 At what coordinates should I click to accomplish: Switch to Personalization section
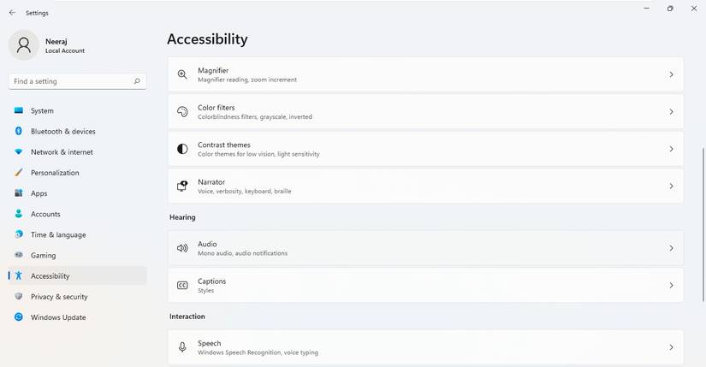pyautogui.click(x=55, y=173)
